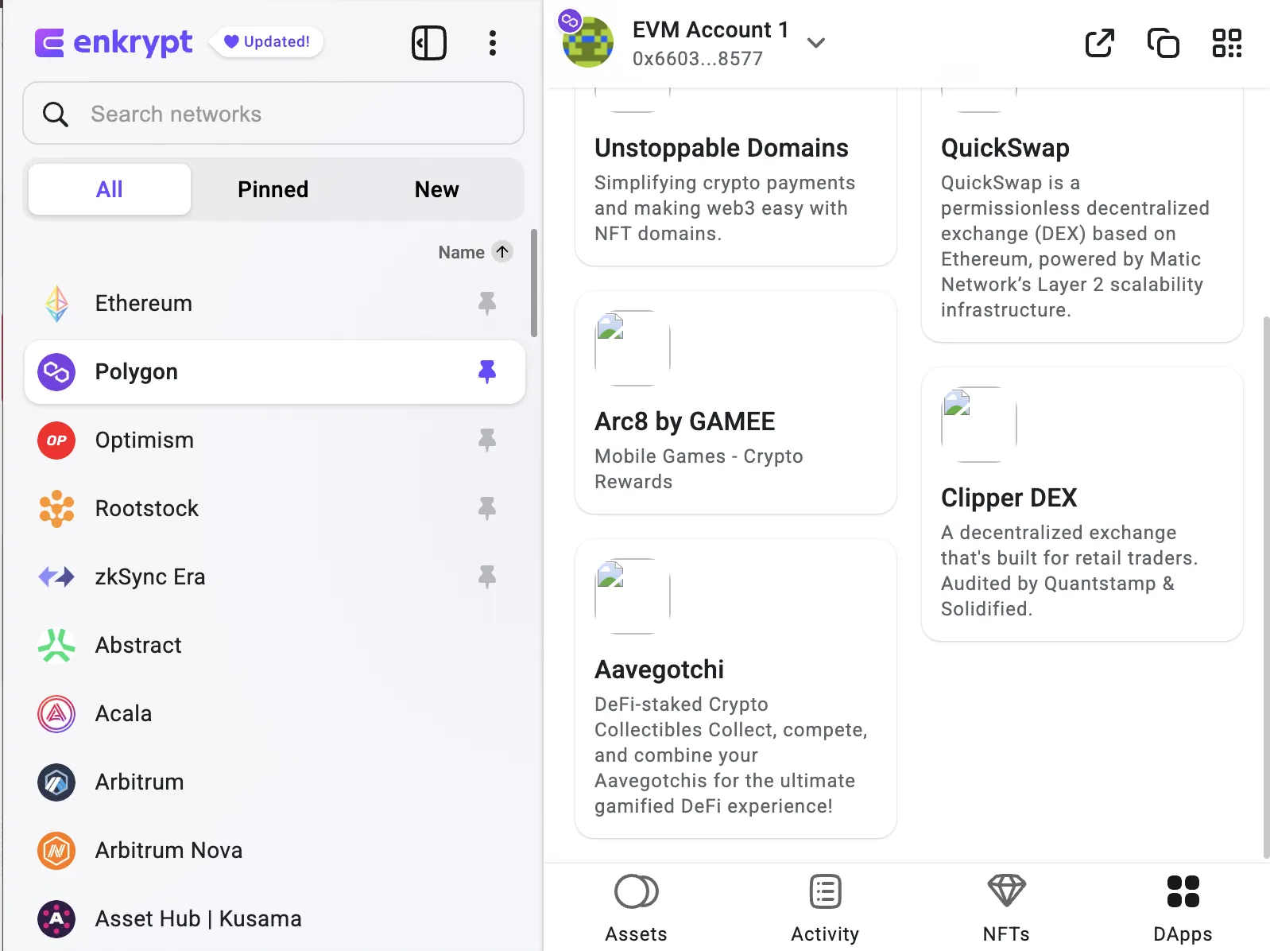The image size is (1270, 951).
Task: Click the Updated! badge
Action: pyautogui.click(x=267, y=42)
